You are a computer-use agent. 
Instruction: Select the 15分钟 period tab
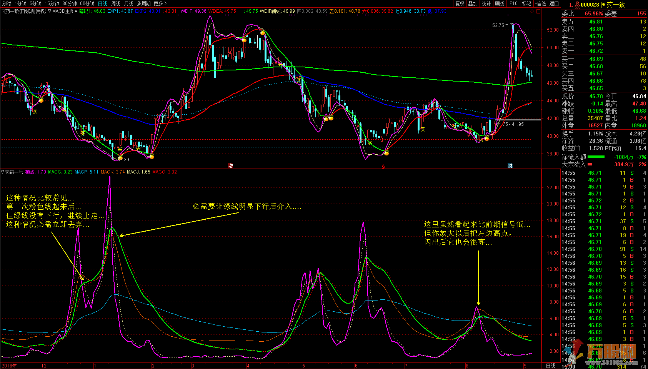click(52, 3)
